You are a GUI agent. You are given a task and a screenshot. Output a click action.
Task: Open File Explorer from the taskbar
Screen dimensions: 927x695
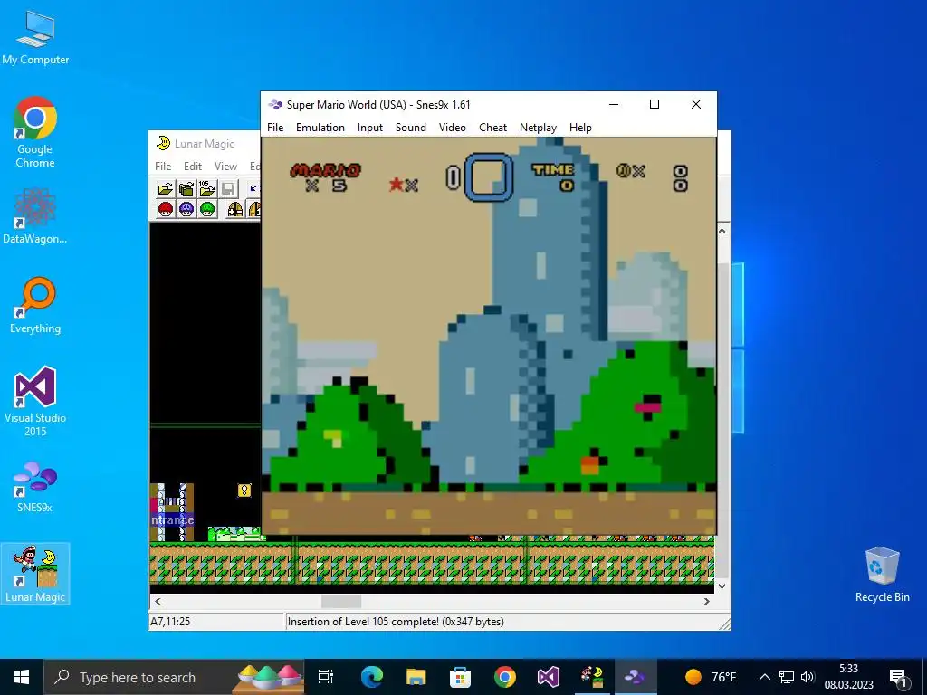[416, 677]
